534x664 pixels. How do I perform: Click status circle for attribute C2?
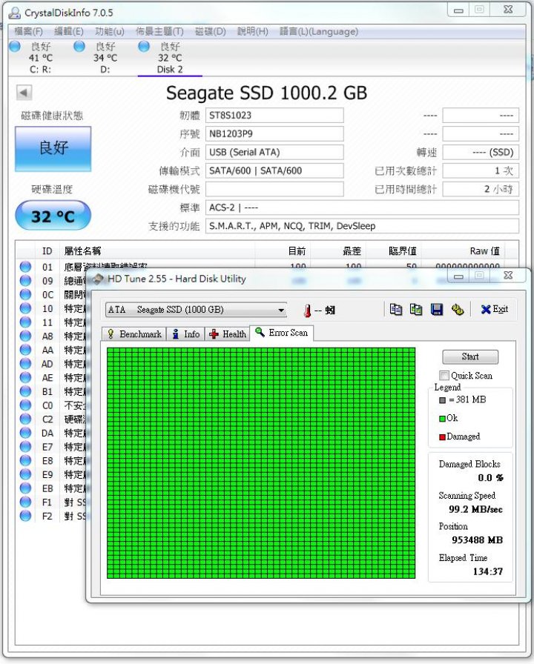click(x=25, y=419)
